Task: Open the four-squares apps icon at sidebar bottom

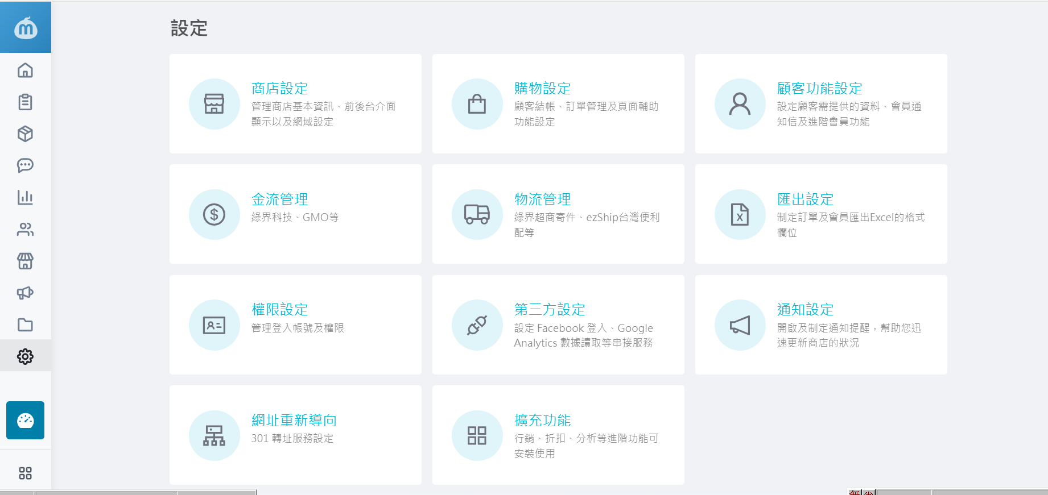Action: pos(25,473)
